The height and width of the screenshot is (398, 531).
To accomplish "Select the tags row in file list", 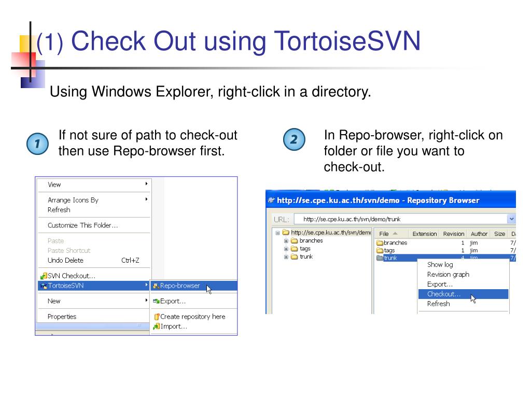I will click(x=445, y=250).
